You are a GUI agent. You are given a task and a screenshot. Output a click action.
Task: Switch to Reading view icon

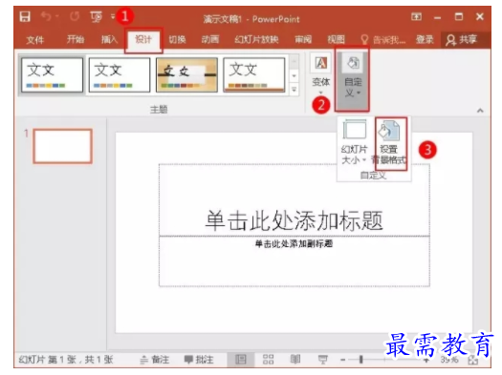pyautogui.click(x=295, y=360)
